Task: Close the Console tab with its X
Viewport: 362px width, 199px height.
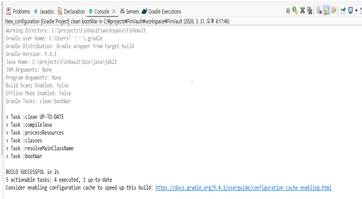Action: click(114, 11)
